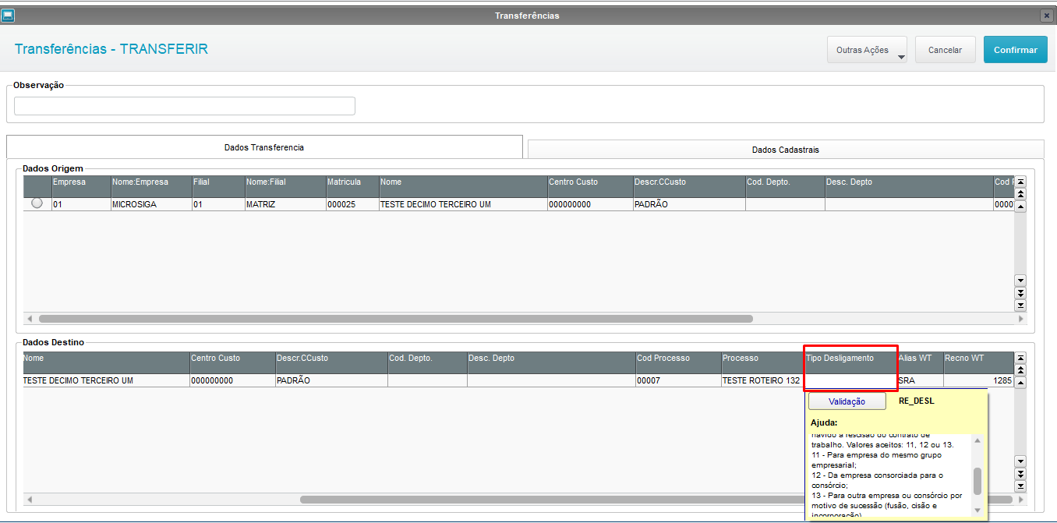Screen dimensions: 1057x523
Task: Click the Confirmar button
Action: point(1015,50)
